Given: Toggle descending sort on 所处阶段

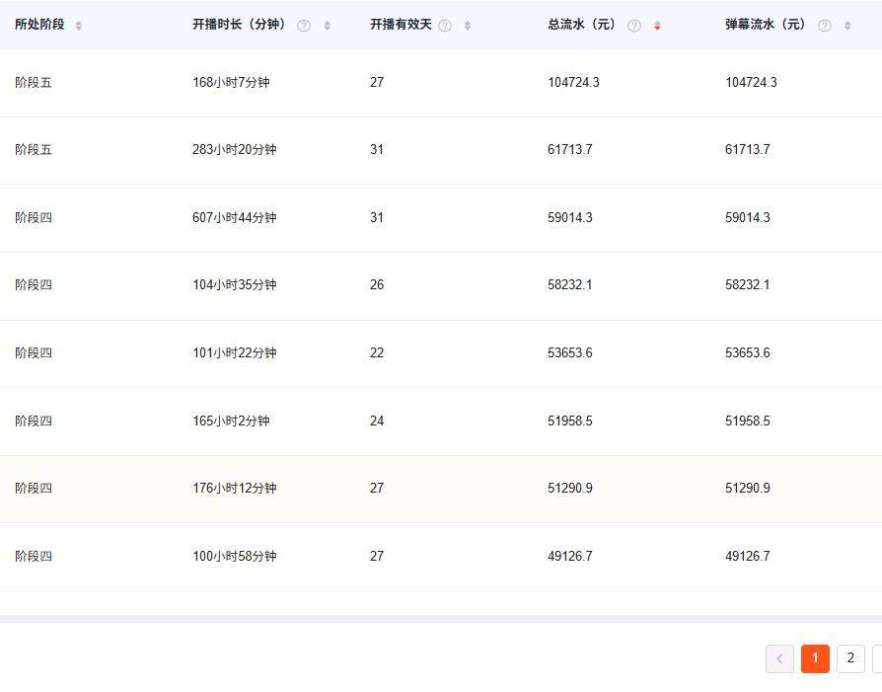Looking at the screenshot, I should 78,29.
